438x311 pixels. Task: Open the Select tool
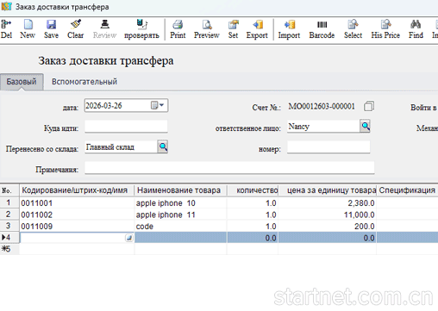[354, 28]
